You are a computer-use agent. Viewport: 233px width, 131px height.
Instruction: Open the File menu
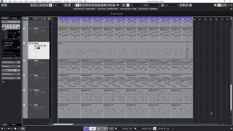click(x=6, y=1)
